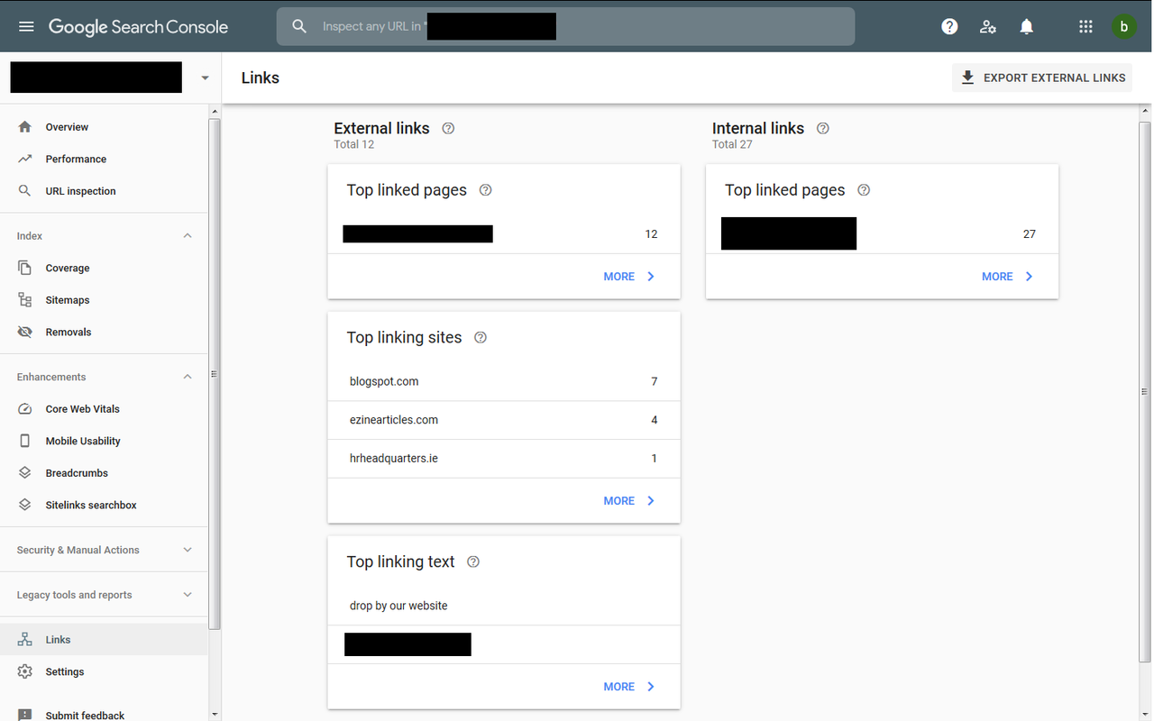Open the Mobile Usability report
Viewport: 1154px width, 721px height.
tap(104, 441)
